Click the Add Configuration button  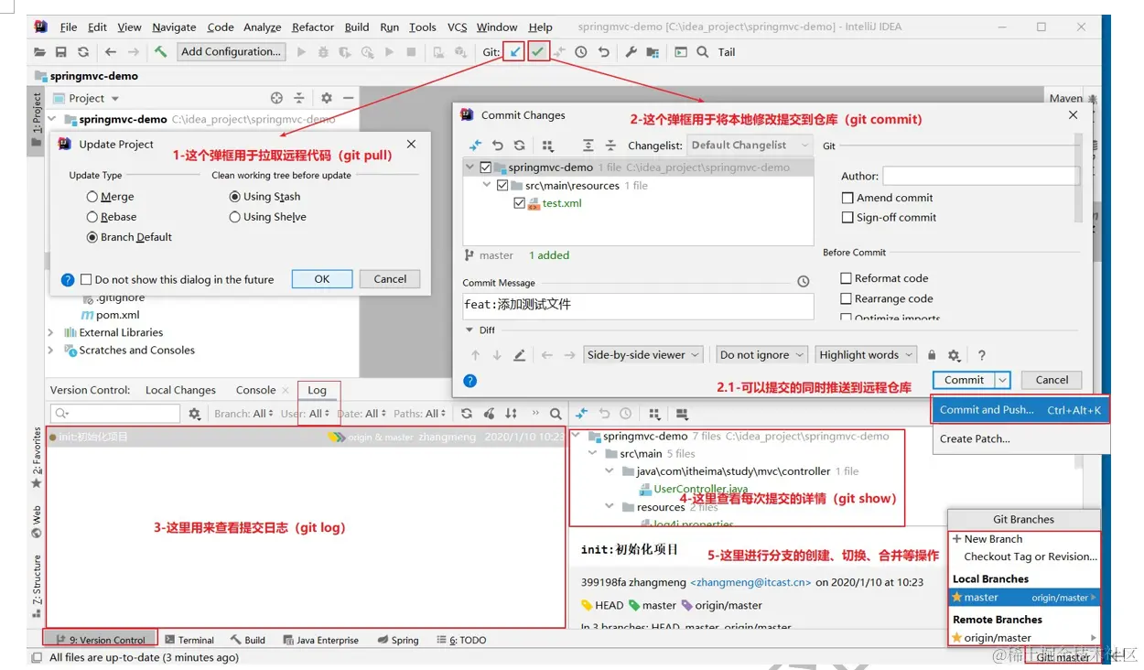point(231,52)
